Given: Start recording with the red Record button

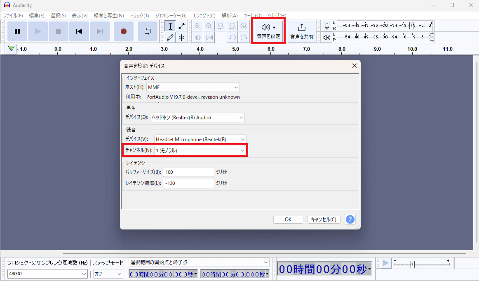Looking at the screenshot, I should [123, 31].
